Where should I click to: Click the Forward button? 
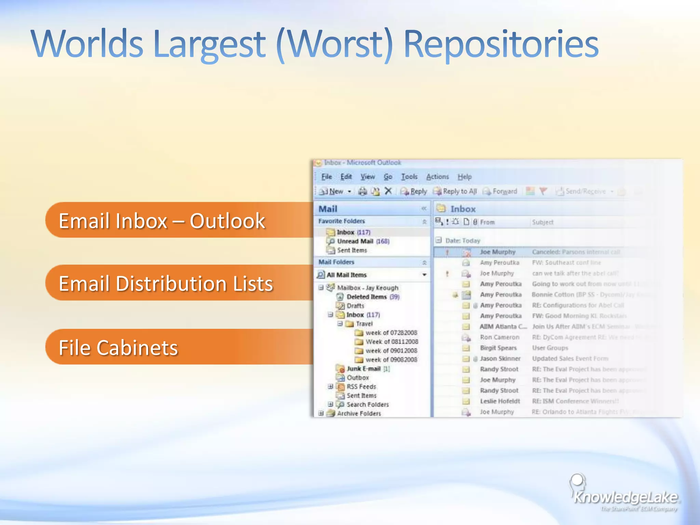[500, 191]
